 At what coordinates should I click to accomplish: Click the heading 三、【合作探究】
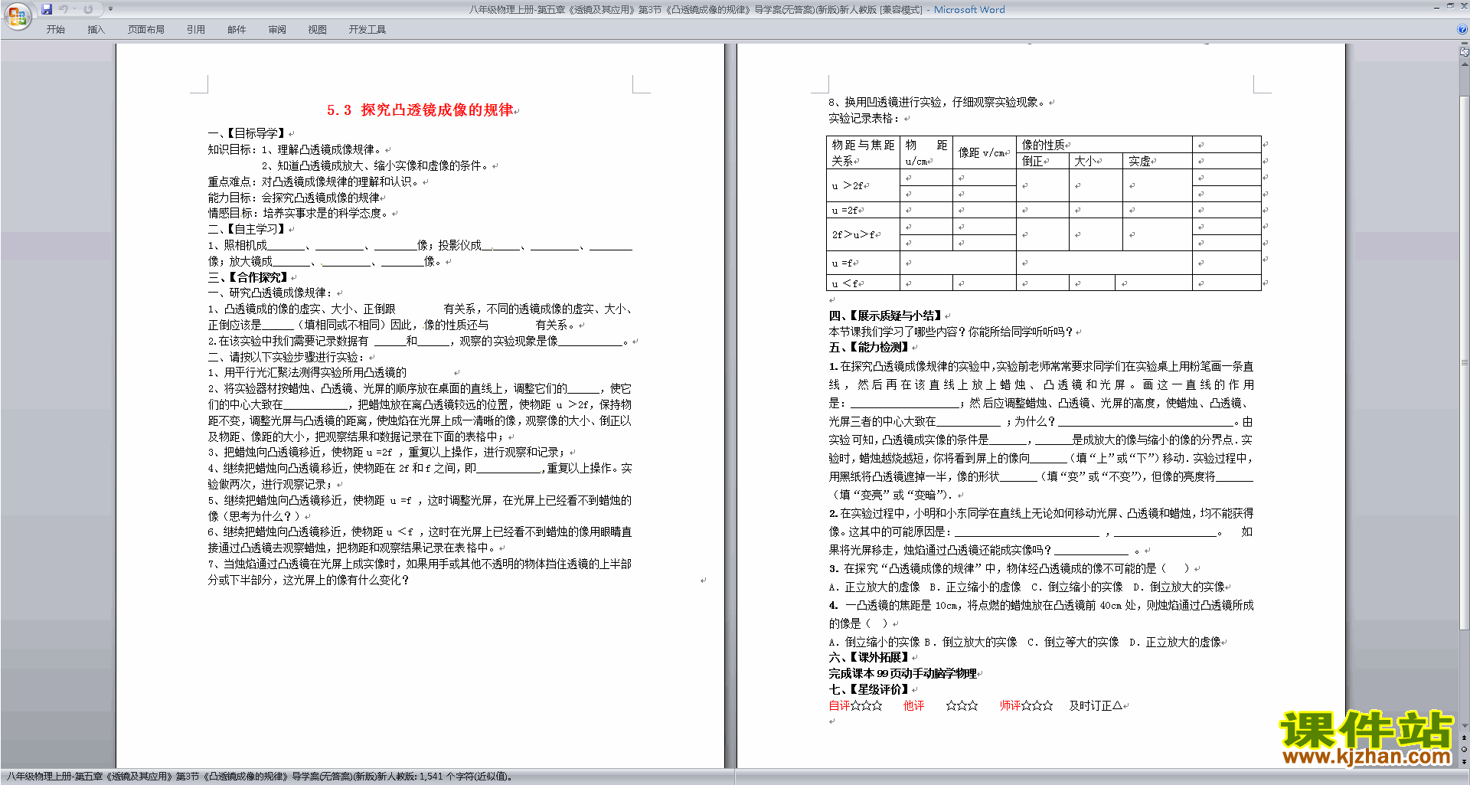(x=249, y=277)
